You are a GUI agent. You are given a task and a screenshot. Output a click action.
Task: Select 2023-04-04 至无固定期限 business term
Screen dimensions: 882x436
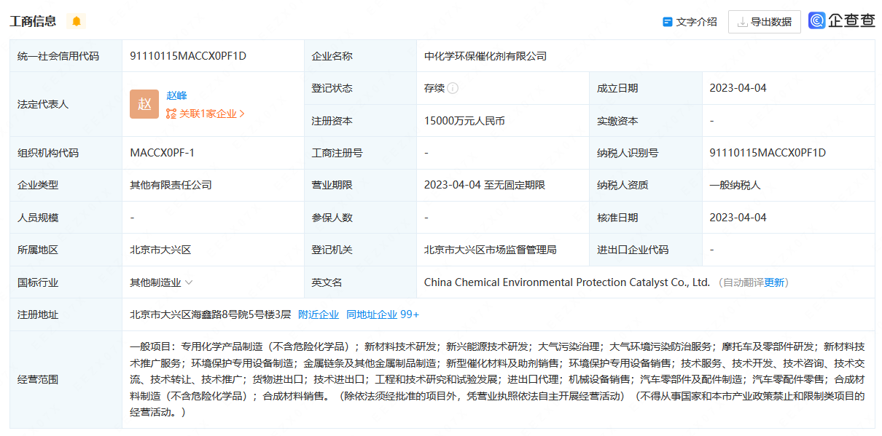(x=485, y=185)
